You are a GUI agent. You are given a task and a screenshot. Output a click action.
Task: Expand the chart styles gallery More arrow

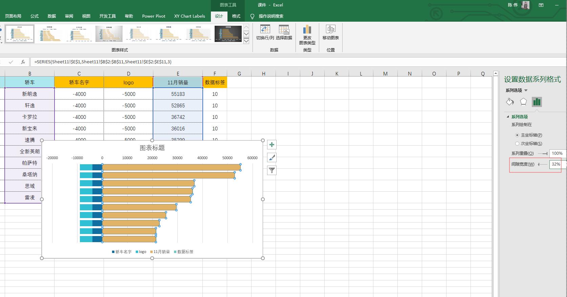pos(246,41)
